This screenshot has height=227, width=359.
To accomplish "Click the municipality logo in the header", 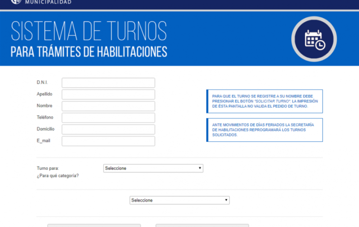I will pyautogui.click(x=15, y=2).
